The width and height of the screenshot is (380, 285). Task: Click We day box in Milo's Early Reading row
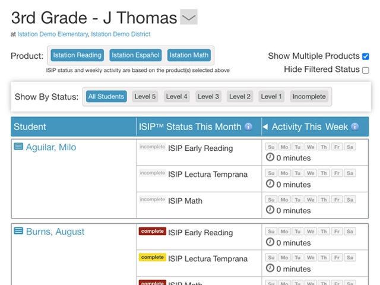coord(311,147)
